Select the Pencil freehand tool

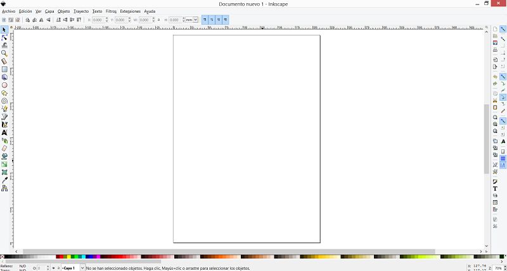tap(4, 109)
